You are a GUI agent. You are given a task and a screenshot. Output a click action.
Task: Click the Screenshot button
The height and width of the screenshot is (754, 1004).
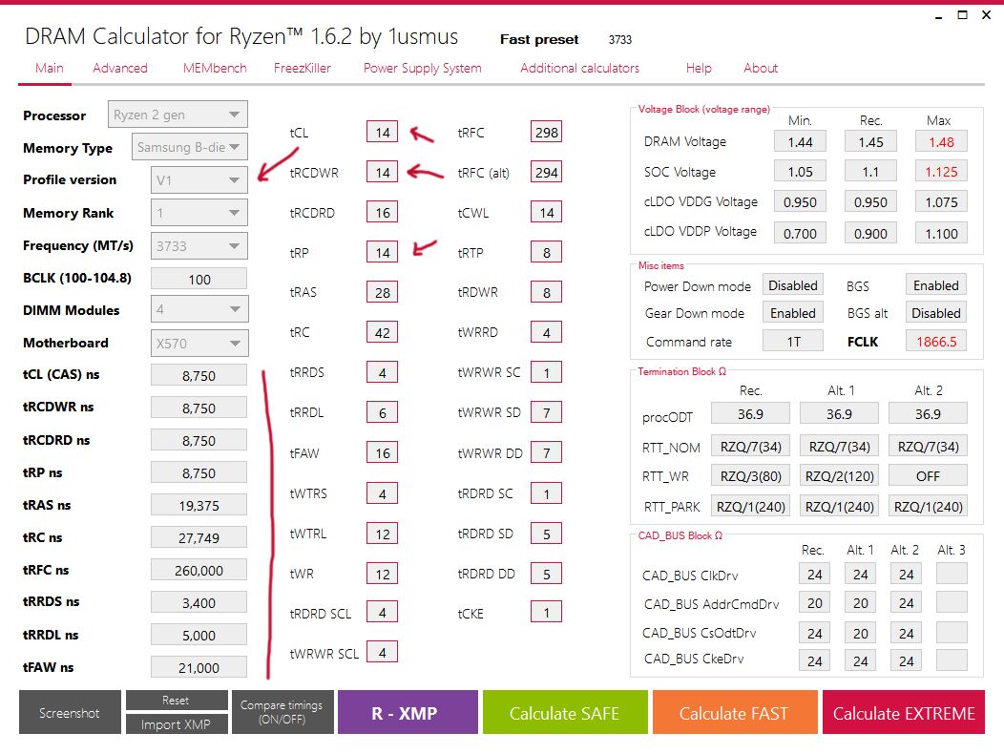(x=70, y=712)
